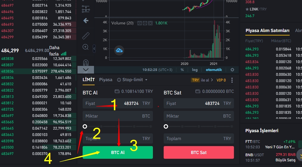The height and width of the screenshot is (167, 302).
Task: Toggle the otomatik auto scale
Action: click(214, 70)
